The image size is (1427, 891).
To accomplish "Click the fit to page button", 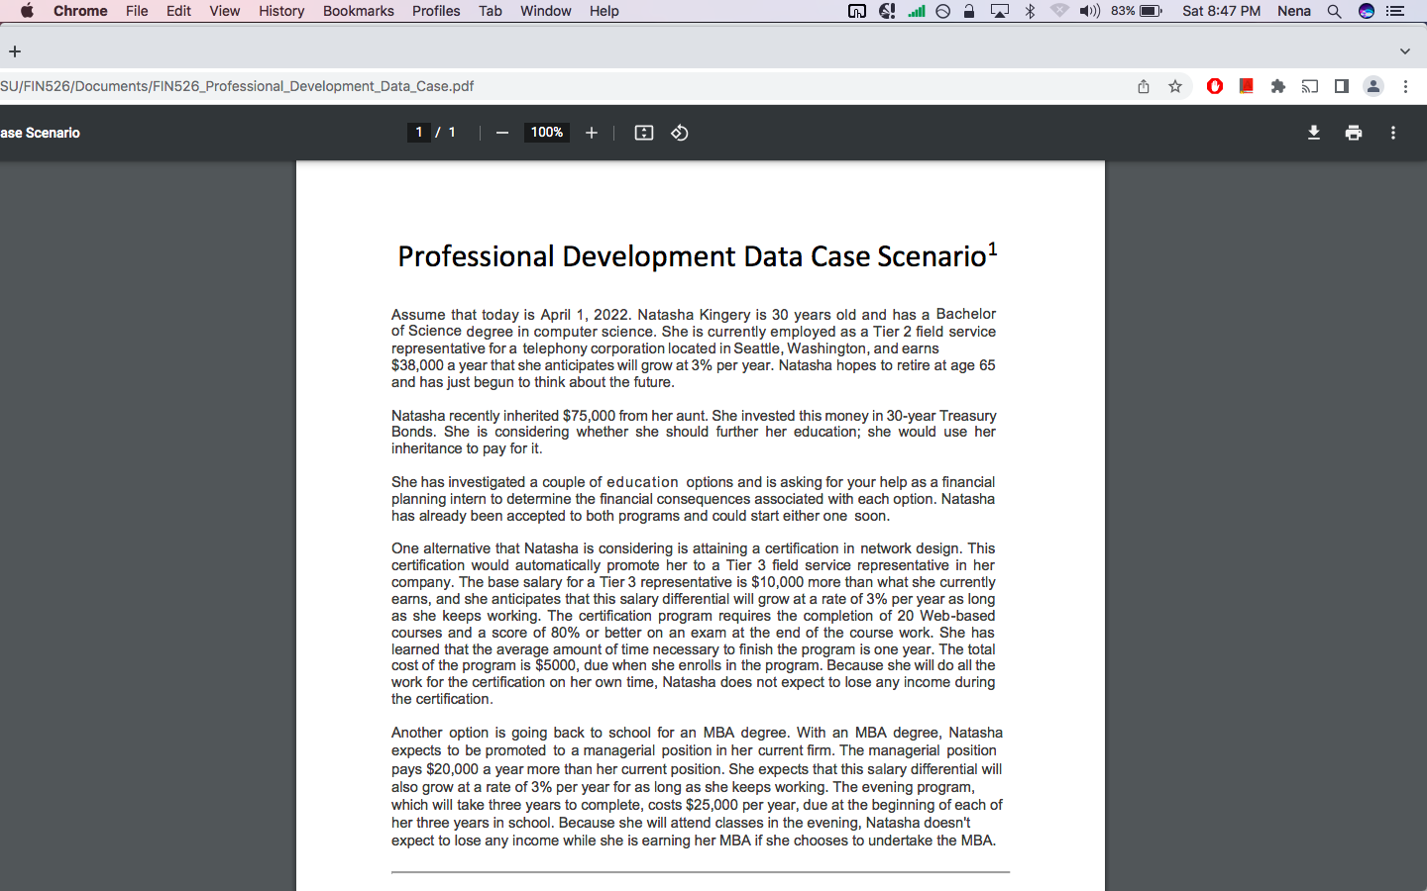I will [644, 133].
